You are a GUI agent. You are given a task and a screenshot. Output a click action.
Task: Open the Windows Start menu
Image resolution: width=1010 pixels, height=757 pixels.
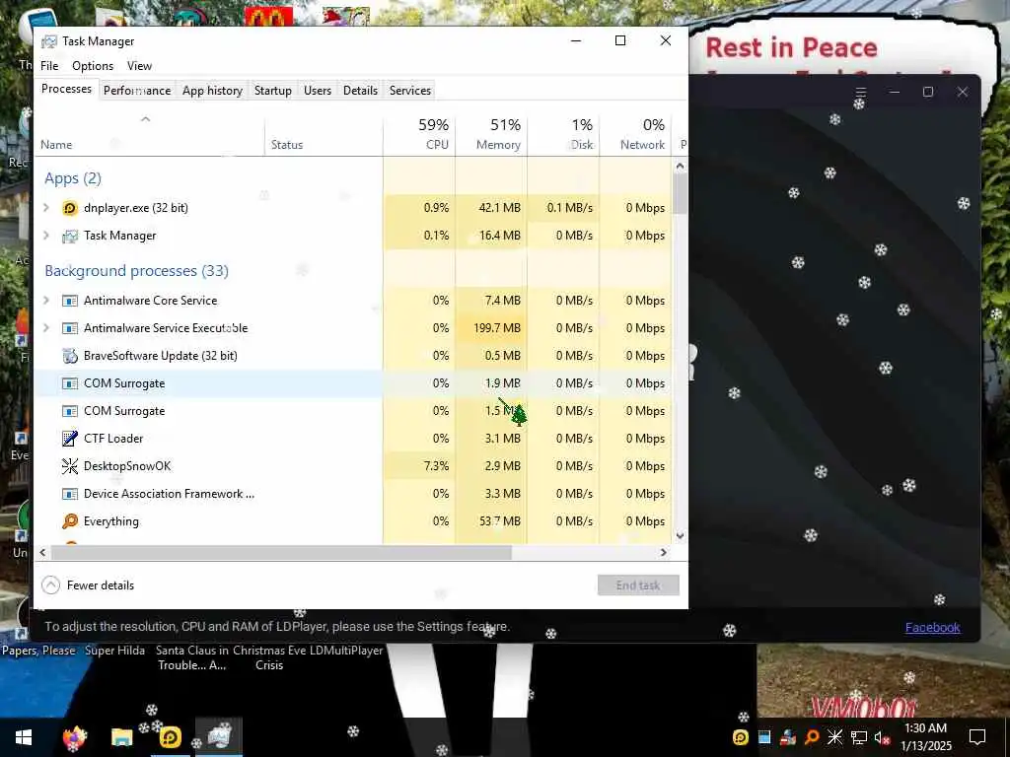click(24, 737)
